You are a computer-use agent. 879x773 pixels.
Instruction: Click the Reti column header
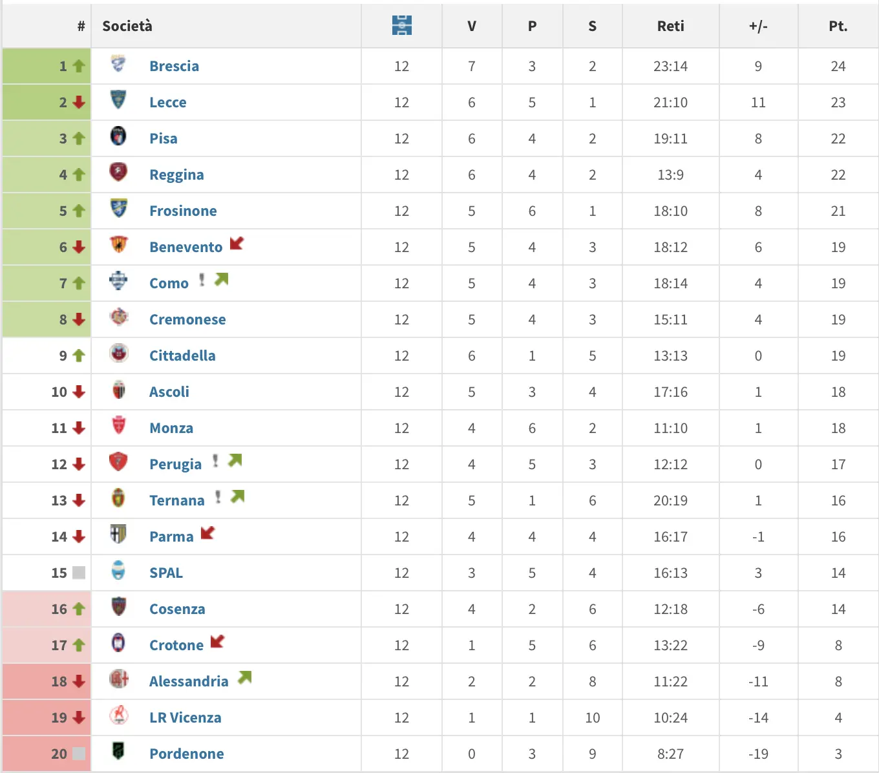coord(670,26)
